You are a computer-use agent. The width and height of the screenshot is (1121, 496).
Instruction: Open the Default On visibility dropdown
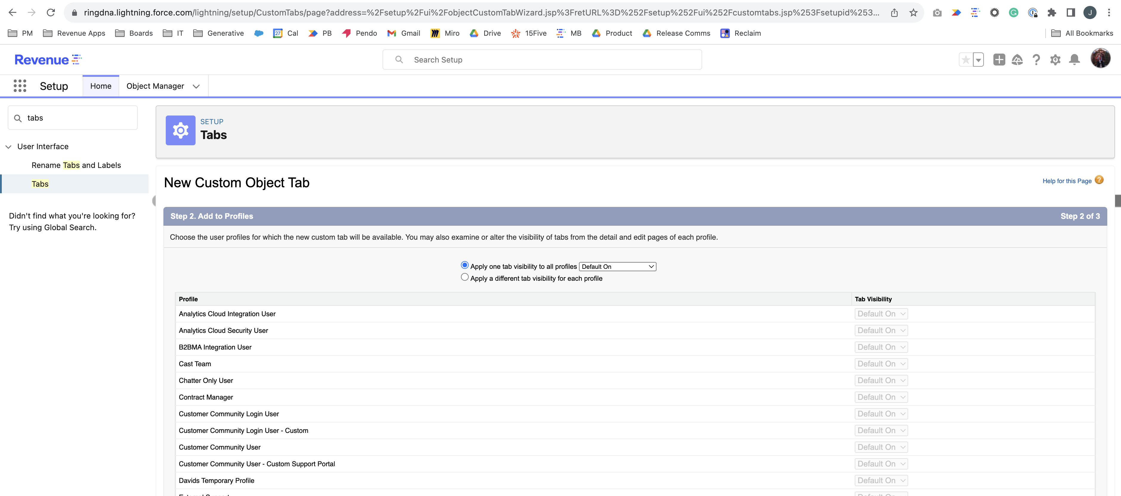click(617, 266)
